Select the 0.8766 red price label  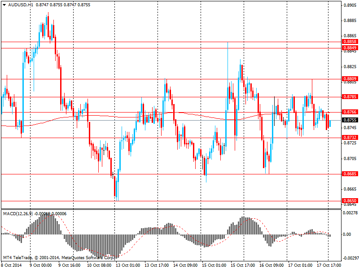point(349,112)
